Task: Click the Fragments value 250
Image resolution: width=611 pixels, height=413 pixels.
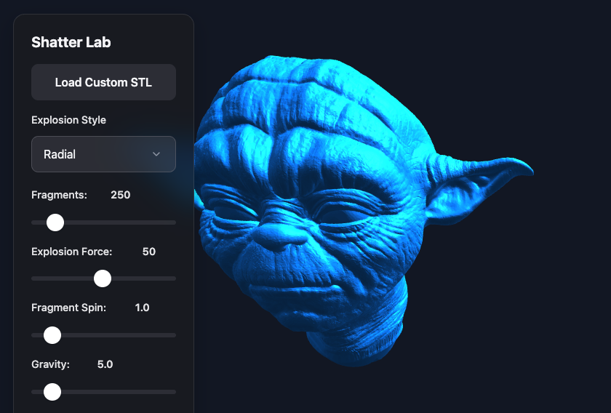Action: coord(121,195)
